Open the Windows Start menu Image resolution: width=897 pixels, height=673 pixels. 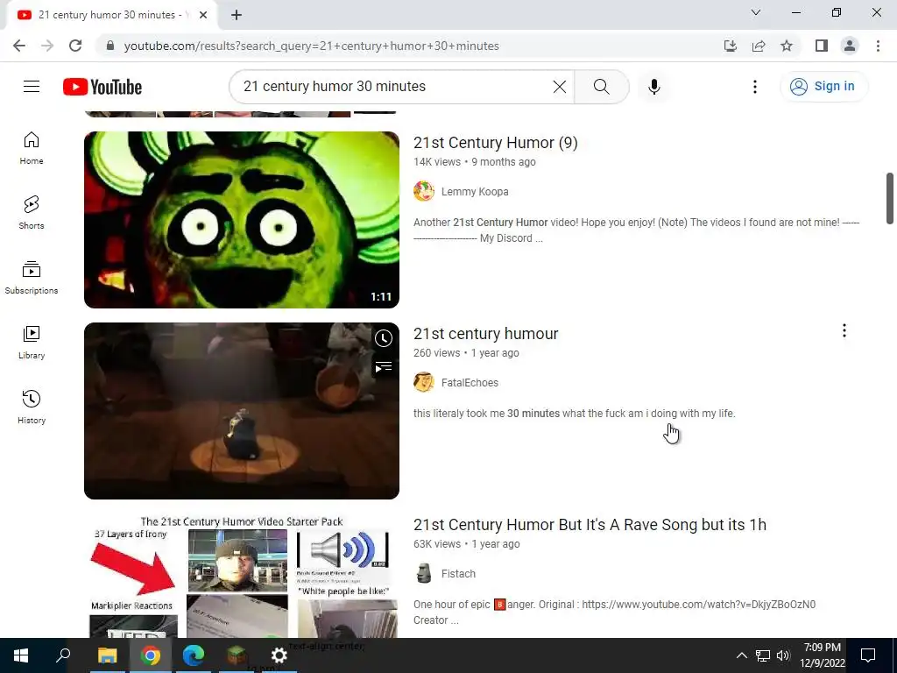click(x=21, y=655)
